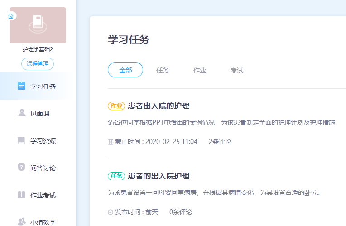Screen dimensions: 346x226
Task: Click the 护理学基础2 course name
Action: click(38, 49)
